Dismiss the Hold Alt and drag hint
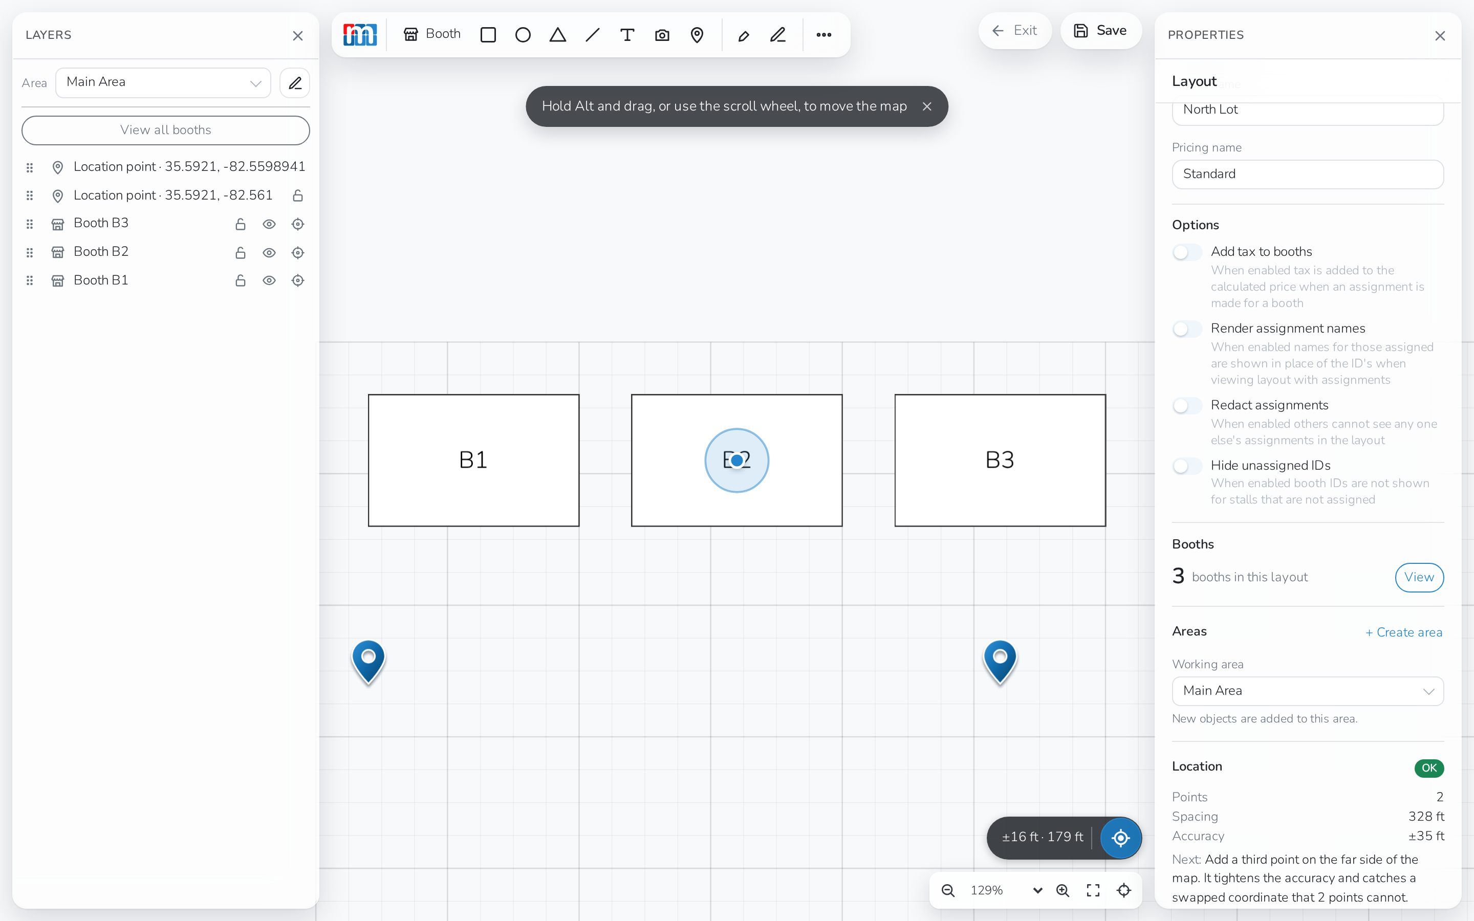This screenshot has height=921, width=1474. click(x=926, y=106)
